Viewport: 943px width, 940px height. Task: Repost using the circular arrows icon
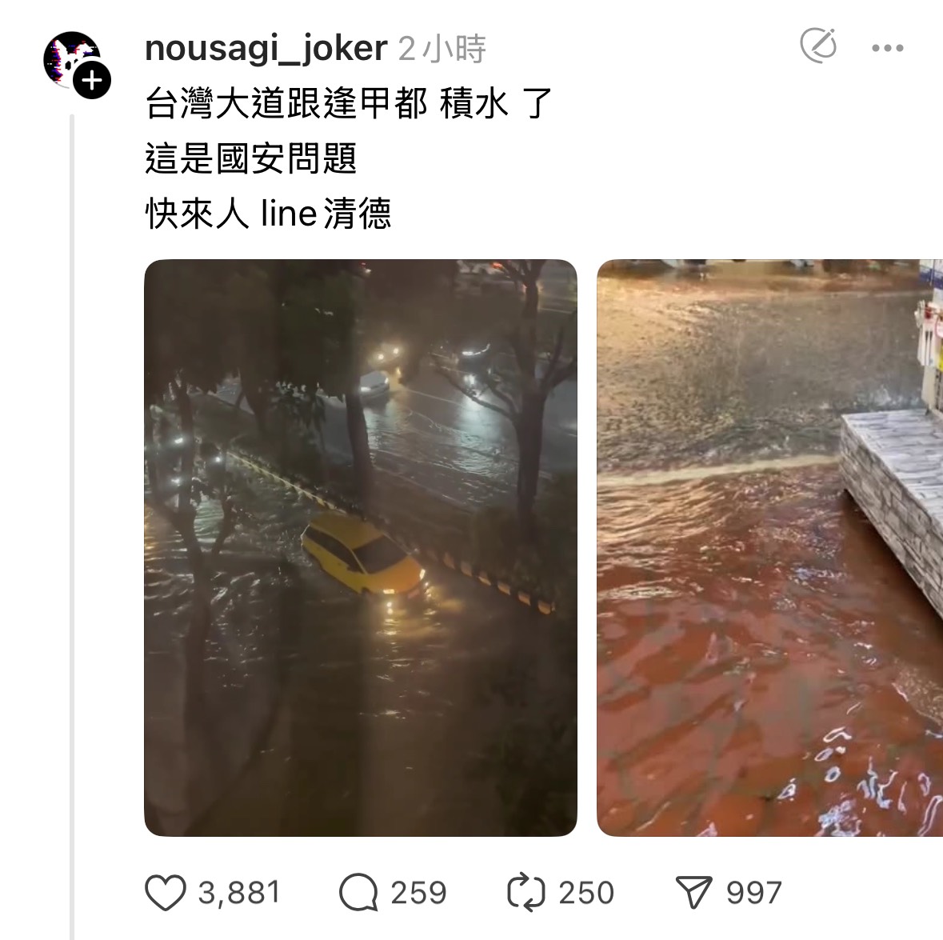pyautogui.click(x=525, y=893)
